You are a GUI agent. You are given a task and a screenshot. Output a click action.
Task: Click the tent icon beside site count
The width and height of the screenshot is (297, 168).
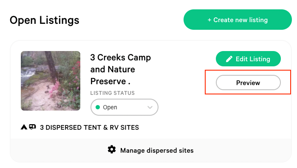pyautogui.click(x=24, y=127)
